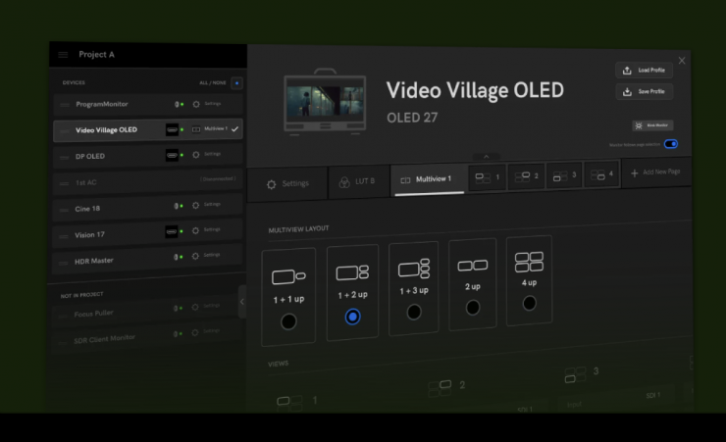Screen dimensions: 726x442
Task: Click the HDMI icon on Vision 17 row
Action: (172, 231)
